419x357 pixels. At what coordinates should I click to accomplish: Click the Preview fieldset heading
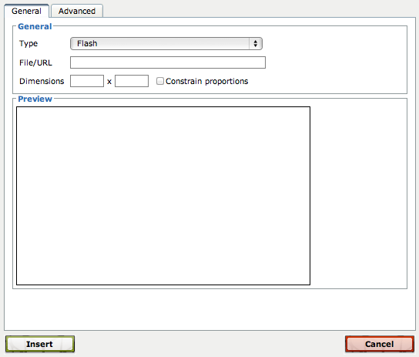click(35, 99)
